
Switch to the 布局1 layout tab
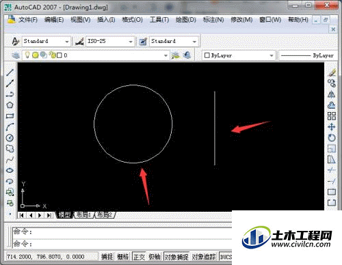(83, 214)
